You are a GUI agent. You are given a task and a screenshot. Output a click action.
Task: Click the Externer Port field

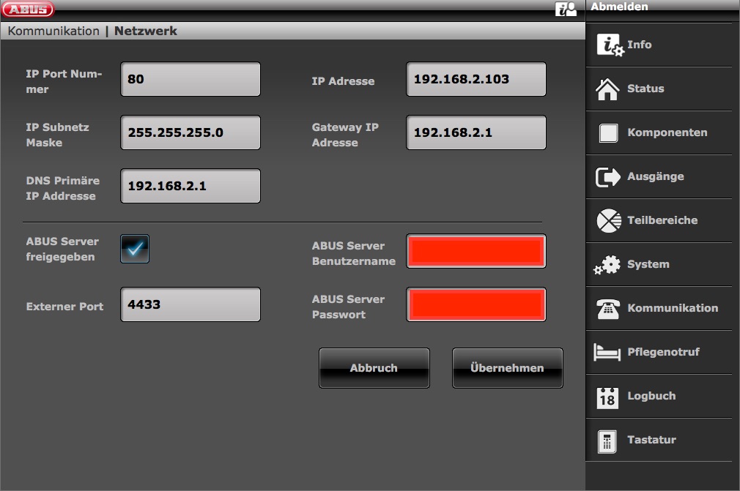tap(190, 304)
